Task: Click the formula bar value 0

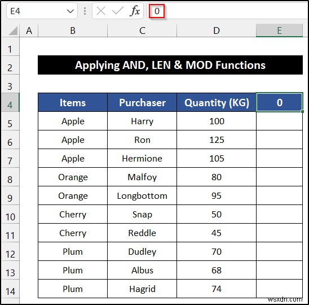Action: click(157, 11)
